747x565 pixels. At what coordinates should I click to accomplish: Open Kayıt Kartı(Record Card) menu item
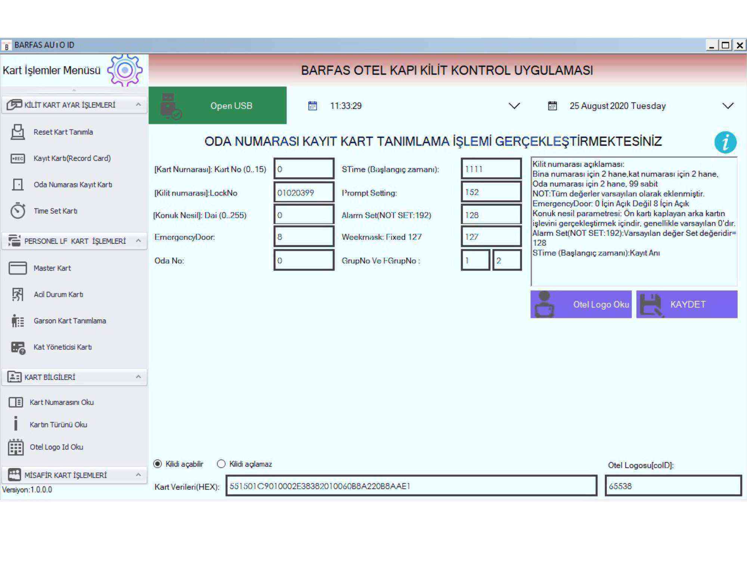[72, 158]
